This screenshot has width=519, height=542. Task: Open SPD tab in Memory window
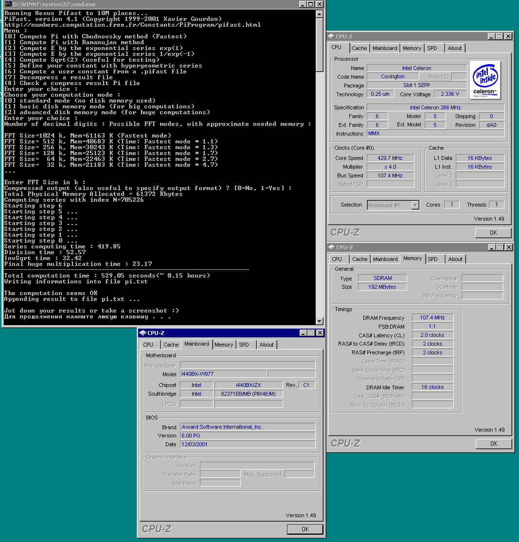pos(432,259)
